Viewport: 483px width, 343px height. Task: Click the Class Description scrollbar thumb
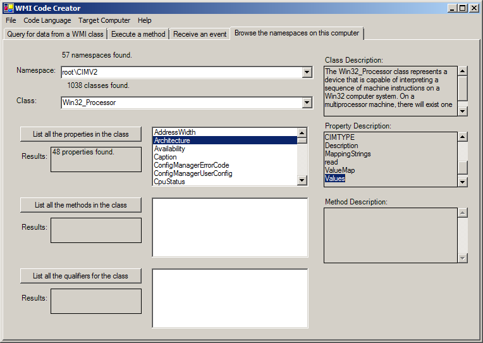coord(462,88)
